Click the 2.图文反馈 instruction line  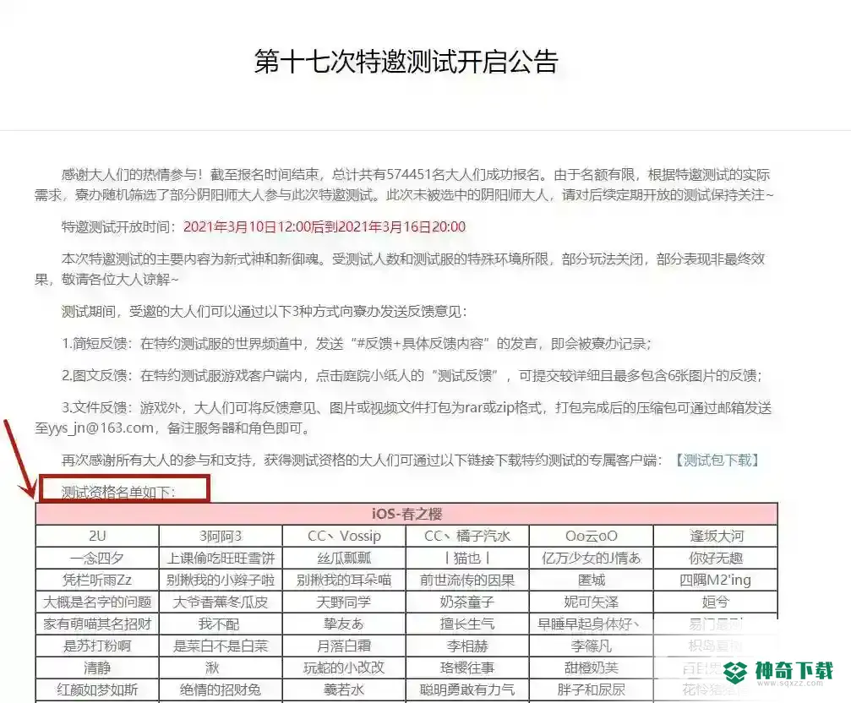click(412, 375)
